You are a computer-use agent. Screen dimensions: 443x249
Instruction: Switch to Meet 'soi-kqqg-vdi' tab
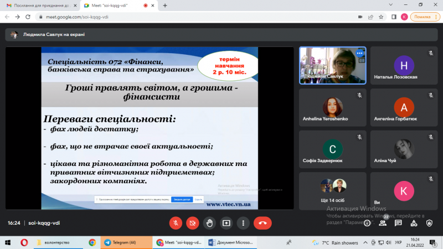click(119, 6)
